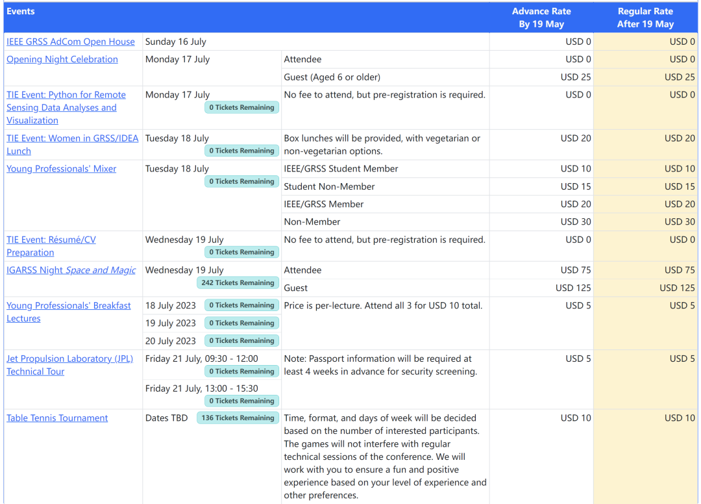Screen dimensions: 701x504
Task: Click the 242 Tickets Remaining badge
Action: (x=238, y=283)
